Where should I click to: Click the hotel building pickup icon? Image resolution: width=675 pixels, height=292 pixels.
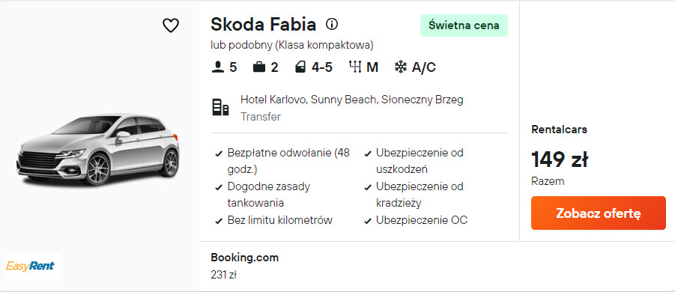(220, 107)
